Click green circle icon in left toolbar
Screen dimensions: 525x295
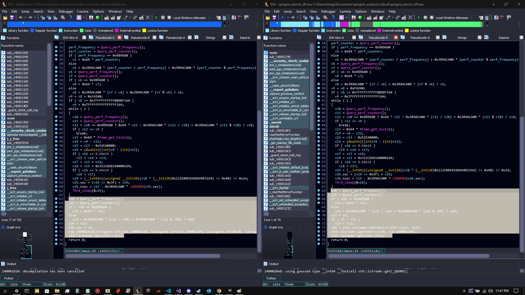click(x=98, y=17)
